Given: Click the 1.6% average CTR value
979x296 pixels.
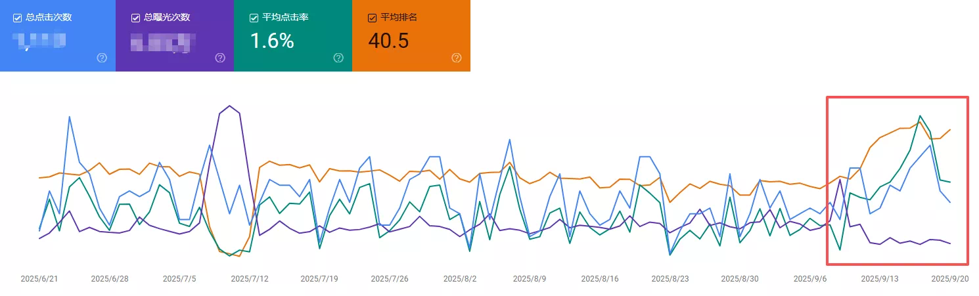Looking at the screenshot, I should click(271, 41).
